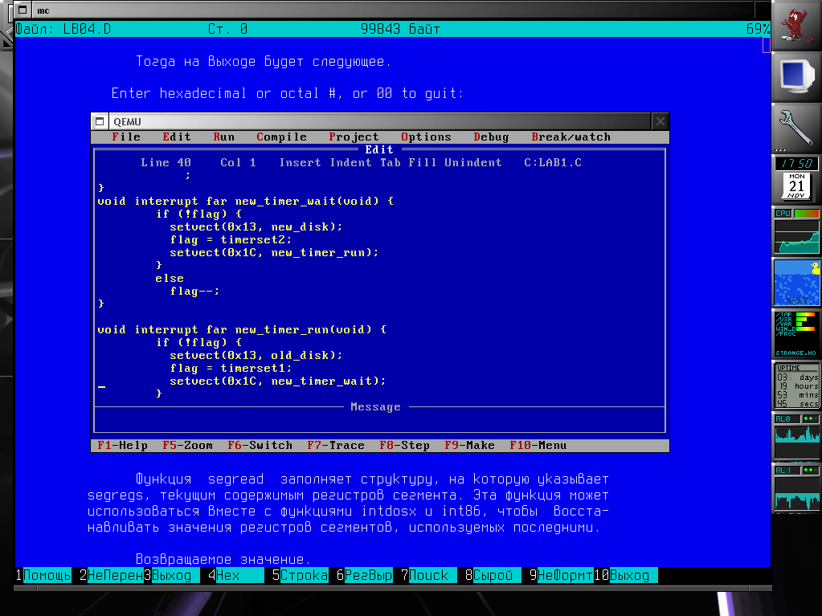Click the BSD daemon dock icon
Viewport: 822px width, 616px height.
click(796, 26)
